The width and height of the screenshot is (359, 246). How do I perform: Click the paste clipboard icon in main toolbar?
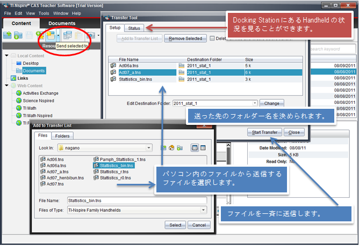(78, 35)
